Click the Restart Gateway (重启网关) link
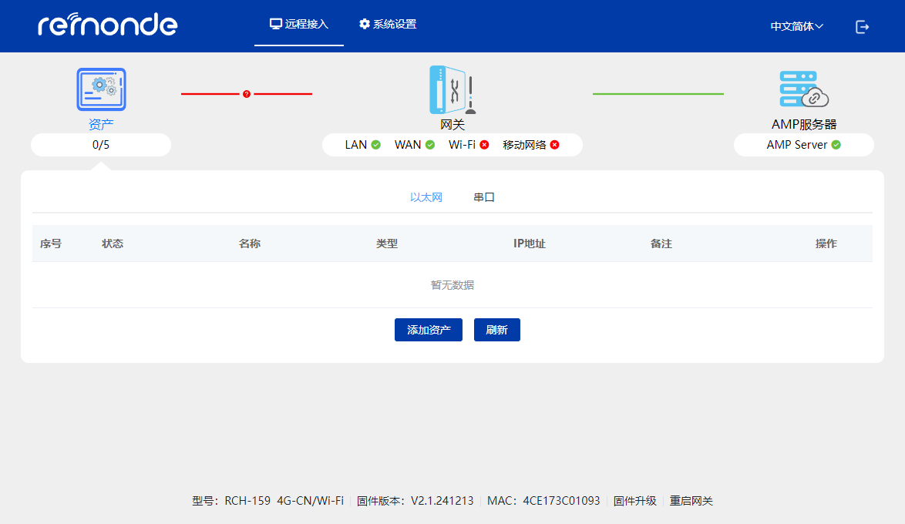The height and width of the screenshot is (524, 905). click(691, 501)
